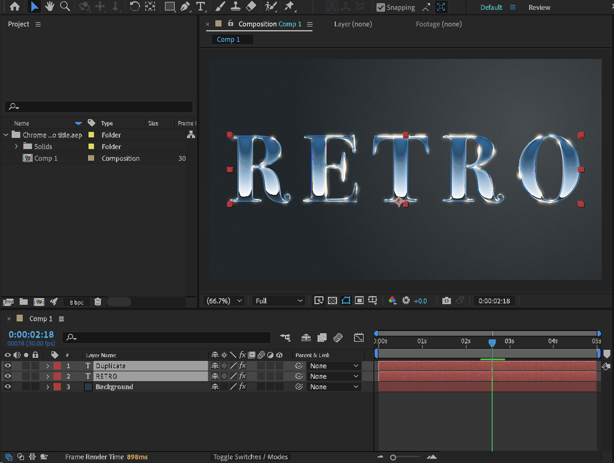Toggle the transparency grid icon
This screenshot has width=614, height=463.
(332, 301)
